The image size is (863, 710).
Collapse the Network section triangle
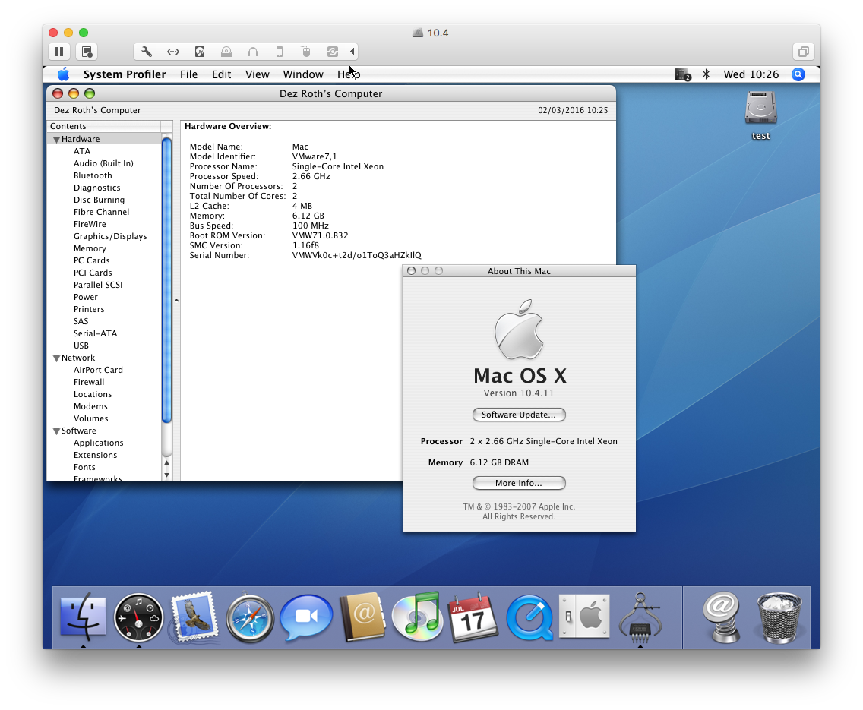coord(56,358)
